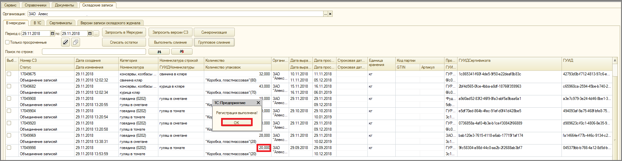This screenshot has width=622, height=161.
Task: Select timestamp 29.11.2018 13:53:59 cell
Action: [96, 154]
